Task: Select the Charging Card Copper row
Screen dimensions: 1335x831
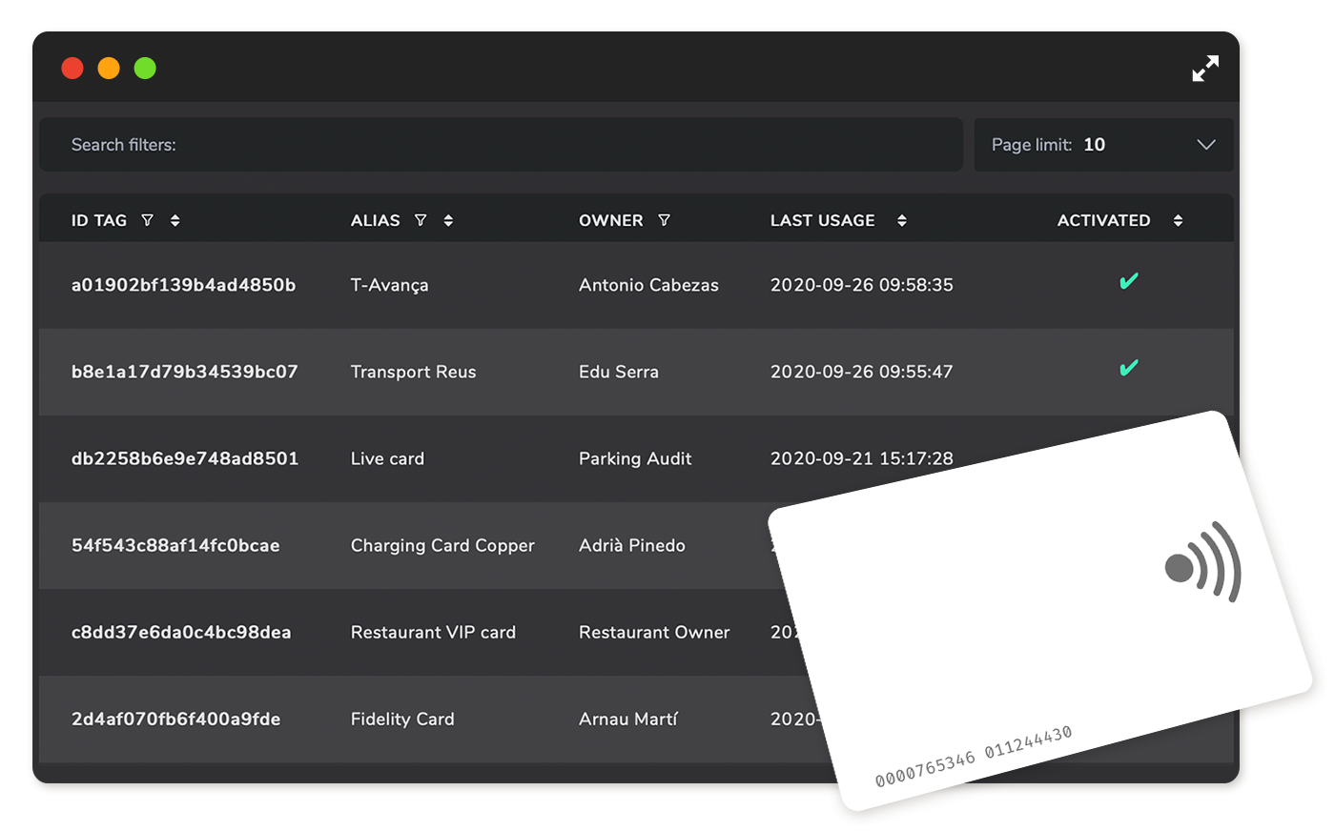Action: tap(442, 545)
